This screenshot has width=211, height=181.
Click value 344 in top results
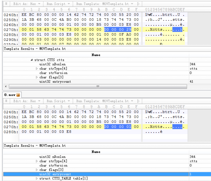coord(192,64)
